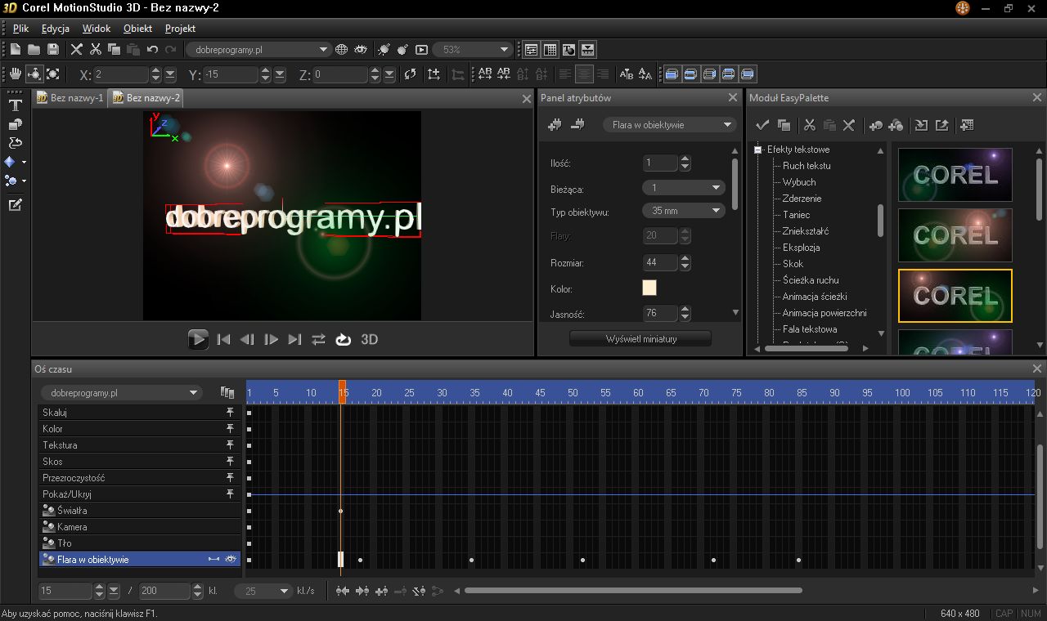
Task: Open the Widok menu
Action: point(97,28)
